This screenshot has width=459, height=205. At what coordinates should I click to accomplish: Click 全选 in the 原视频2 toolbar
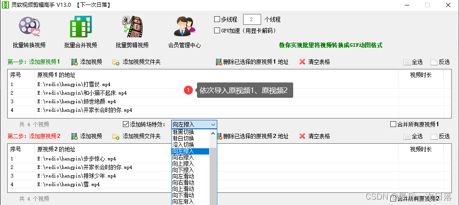click(x=413, y=136)
